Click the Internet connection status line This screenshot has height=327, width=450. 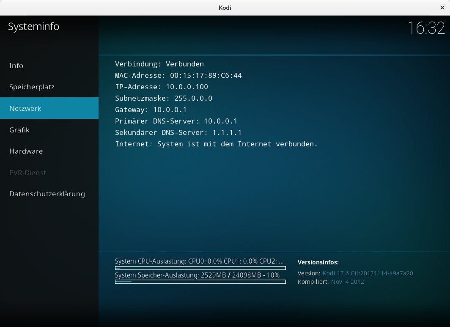pyautogui.click(x=217, y=144)
